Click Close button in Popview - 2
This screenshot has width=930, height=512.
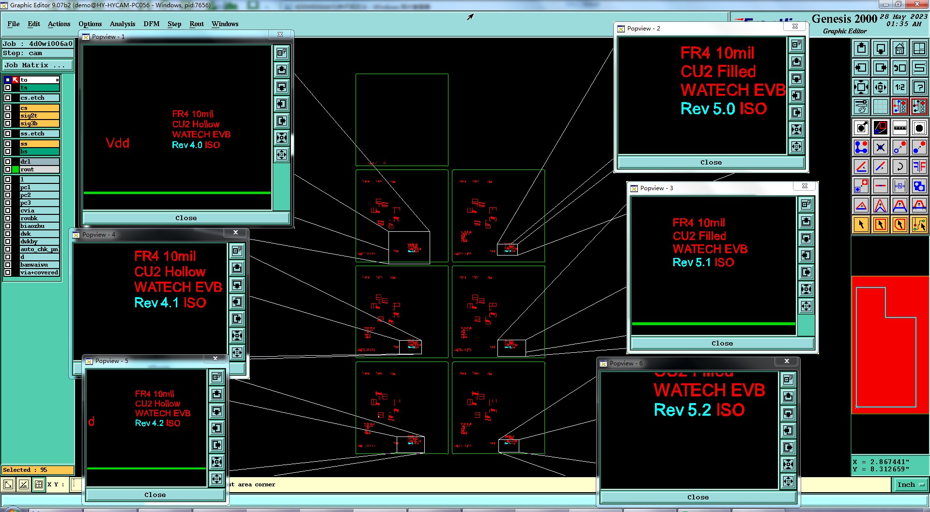point(711,163)
